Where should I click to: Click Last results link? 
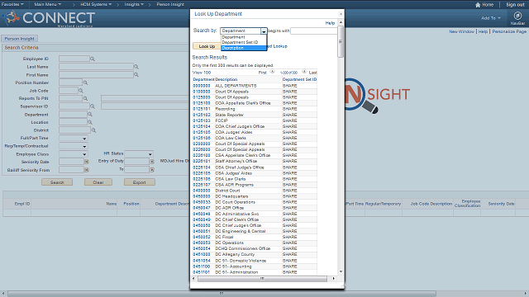[x=312, y=73]
